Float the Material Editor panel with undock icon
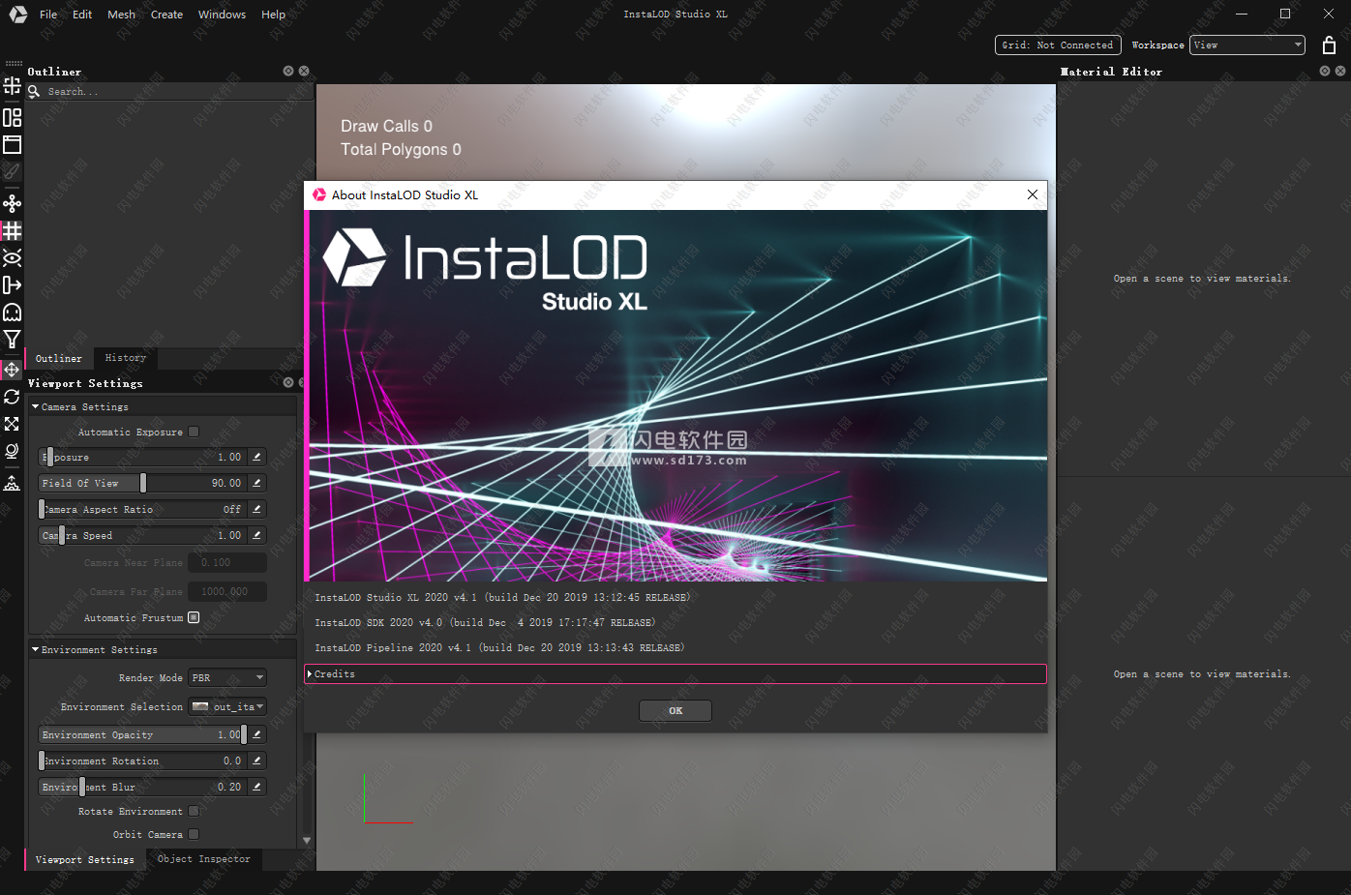1351x895 pixels. (1325, 71)
